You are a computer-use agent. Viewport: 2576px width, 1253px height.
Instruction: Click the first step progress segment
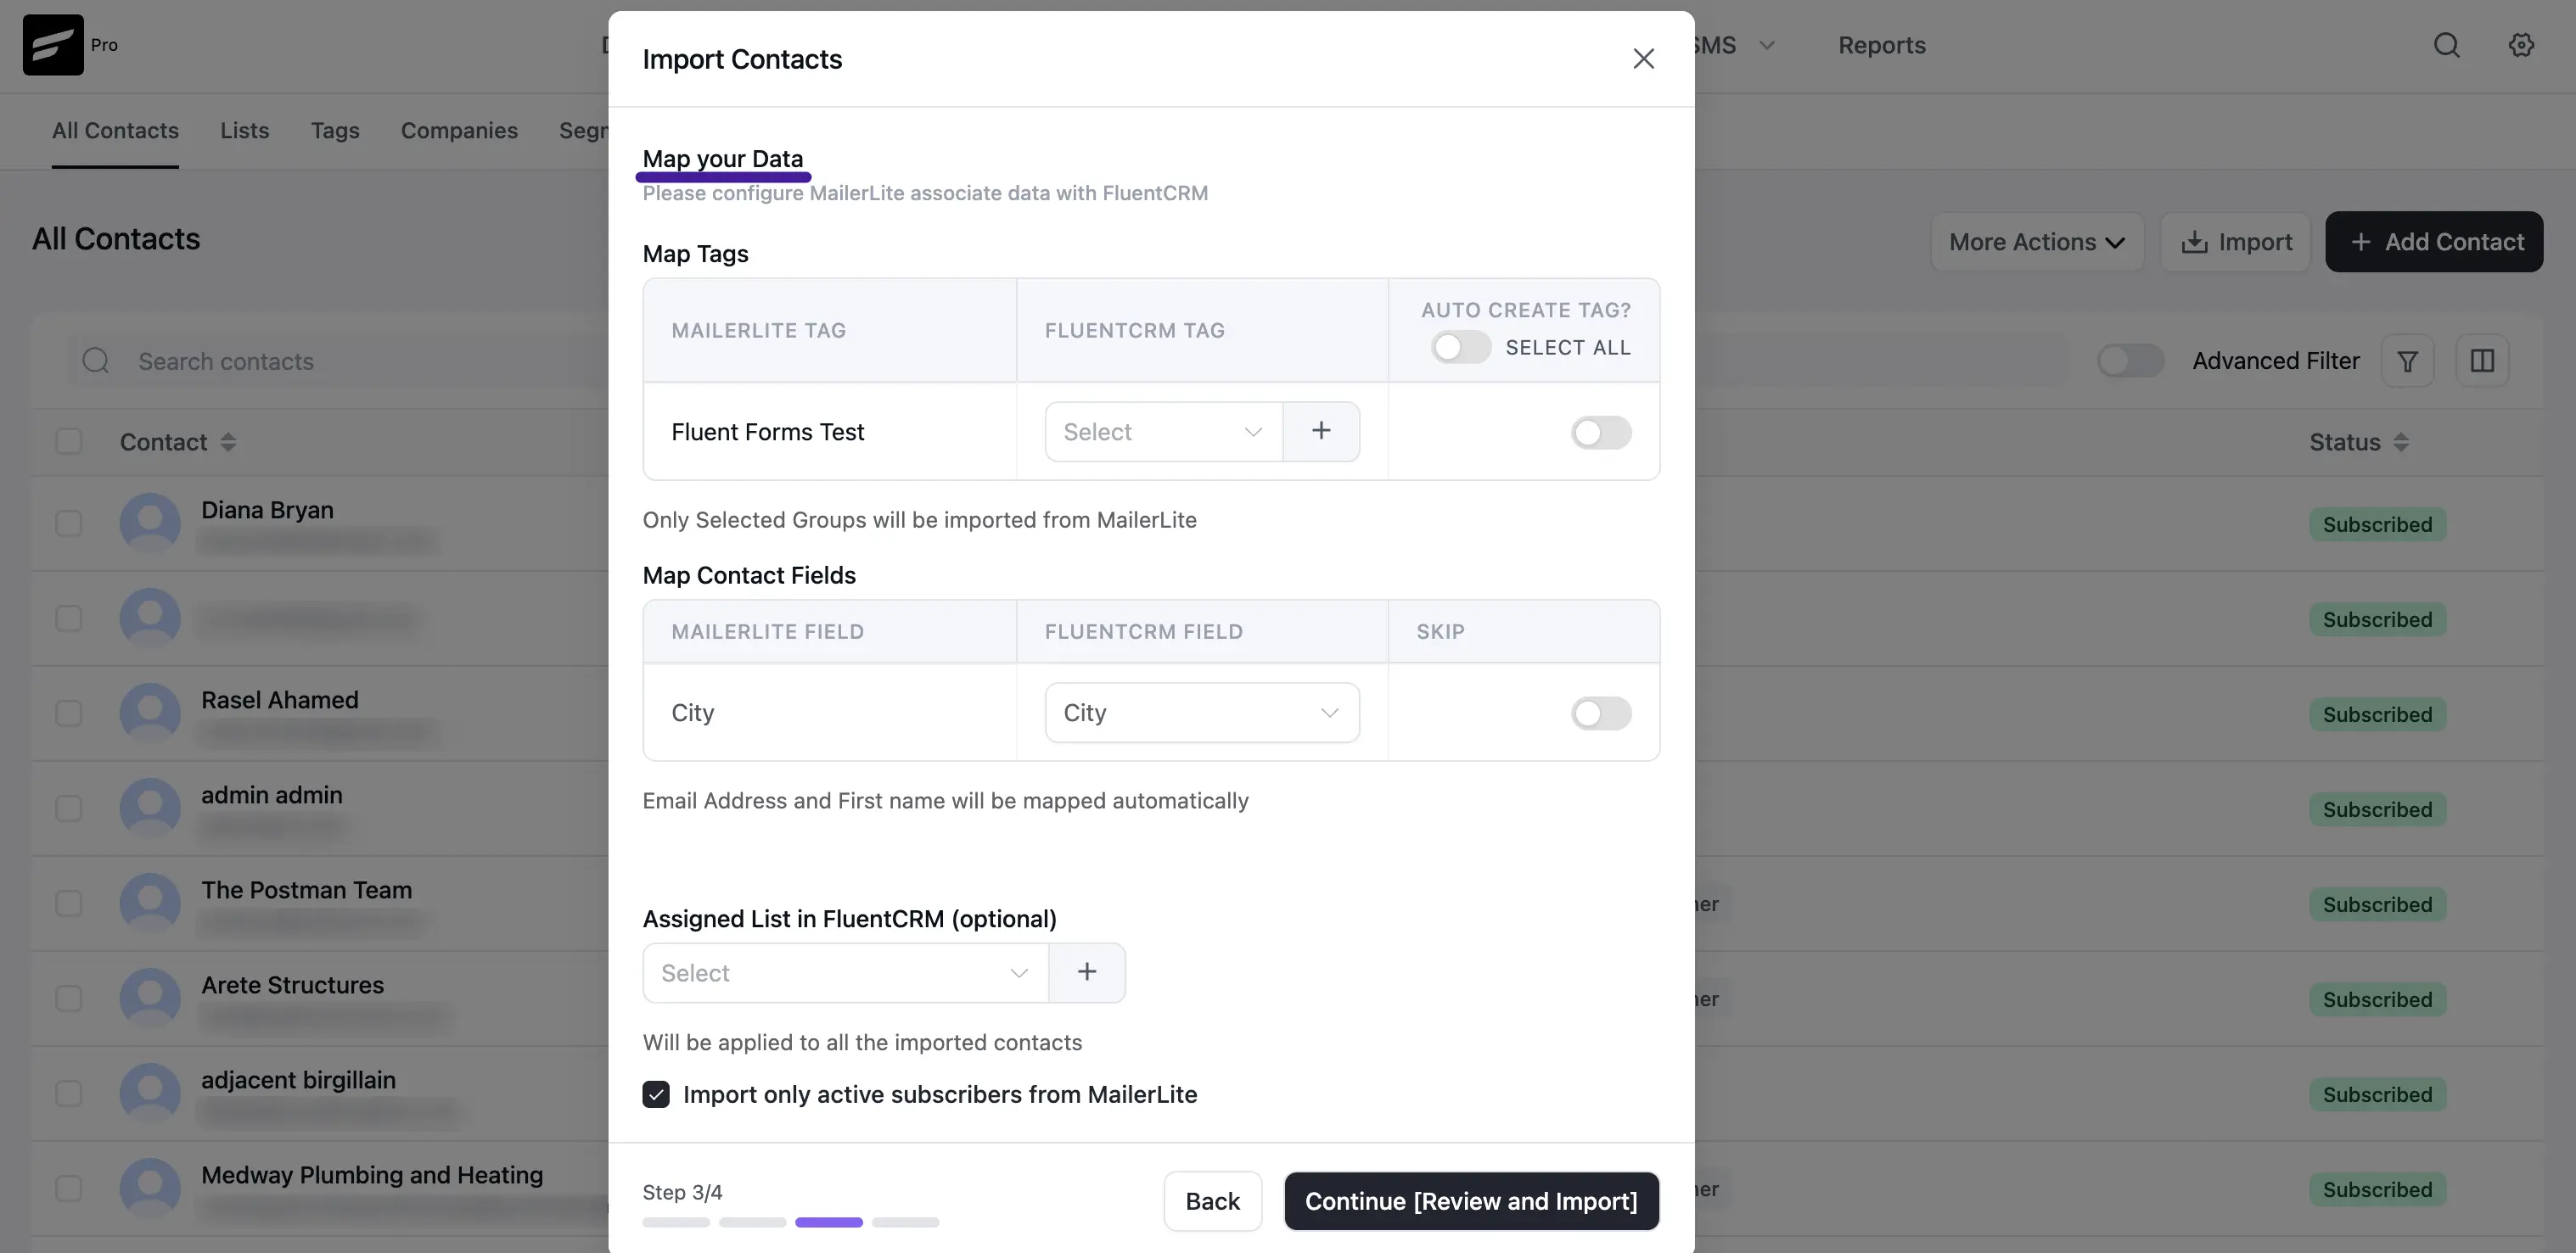(676, 1222)
